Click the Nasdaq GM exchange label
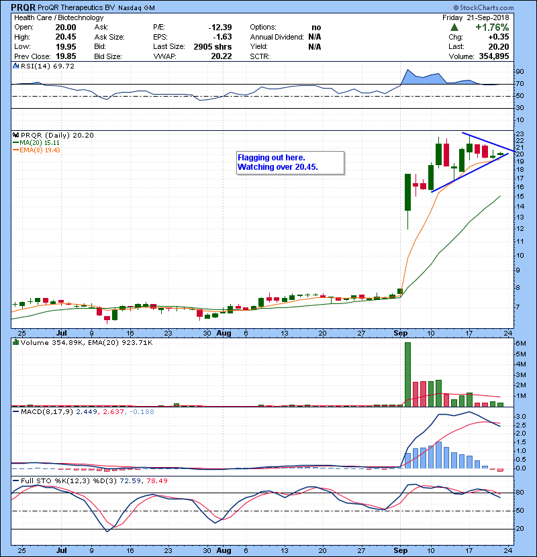Screen dimensions: 537x557 tap(136, 8)
